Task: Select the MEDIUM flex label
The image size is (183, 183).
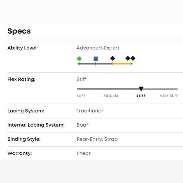Action: pyautogui.click(x=111, y=96)
